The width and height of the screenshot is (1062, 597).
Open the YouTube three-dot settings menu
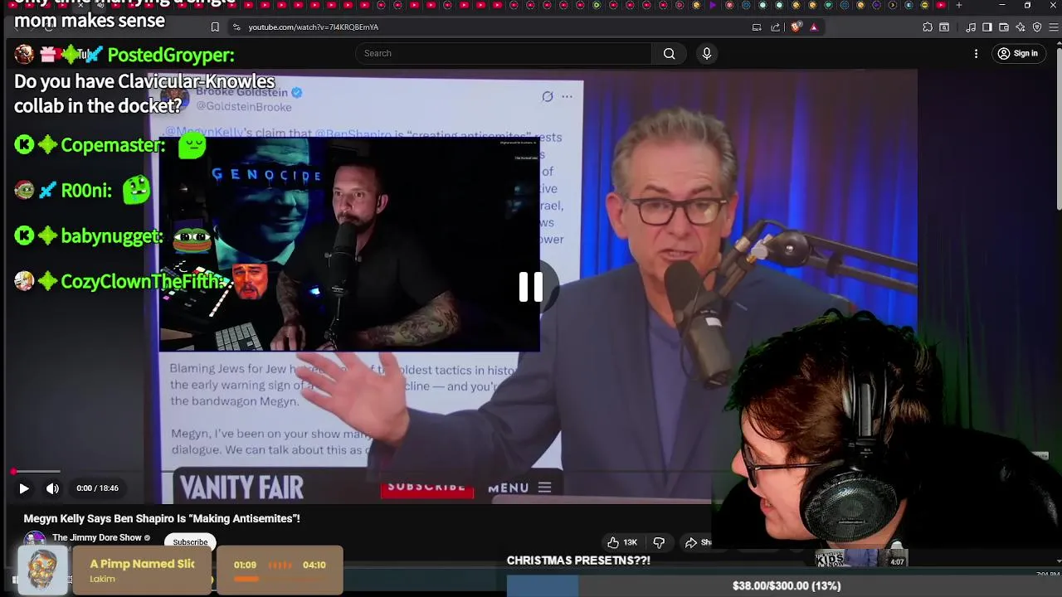tap(976, 53)
